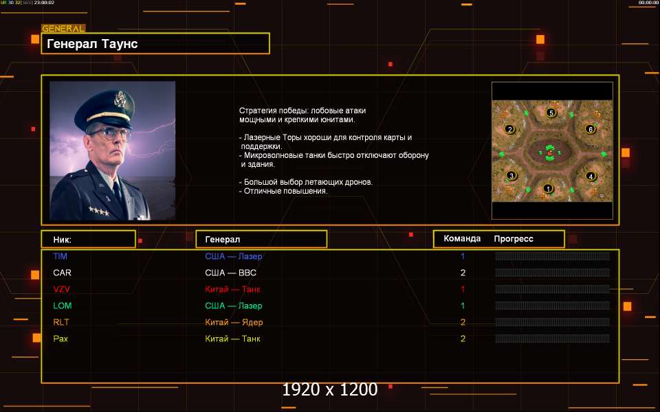Click team number 1 in TIM's row
The height and width of the screenshot is (412, 660).
click(463, 256)
